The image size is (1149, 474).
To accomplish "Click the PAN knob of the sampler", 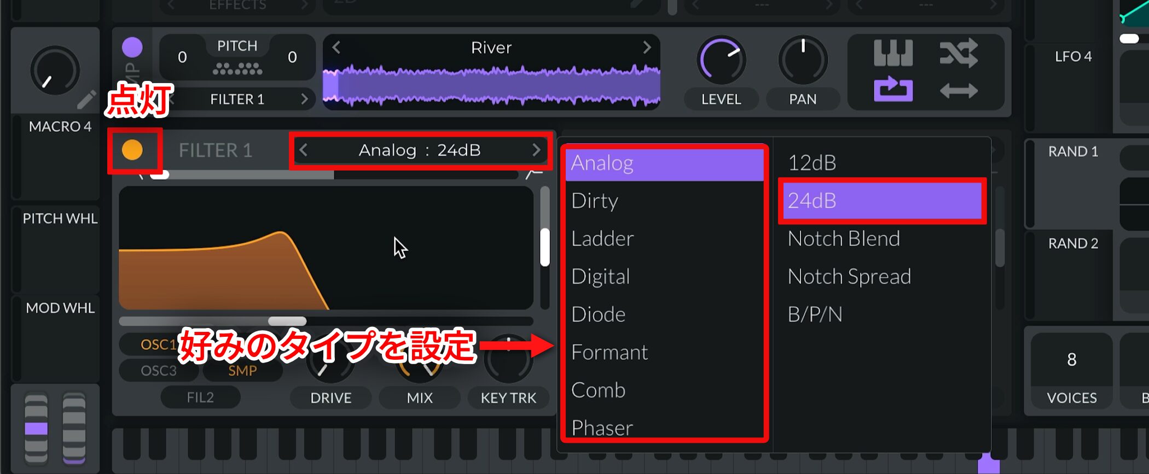I will coord(803,60).
